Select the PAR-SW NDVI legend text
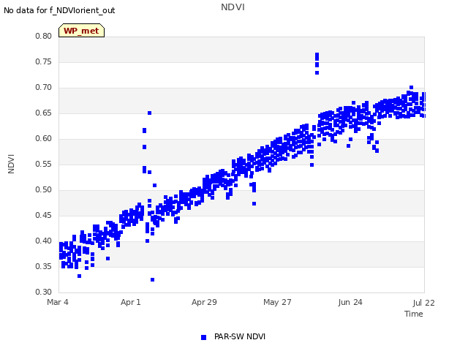The image size is (468, 351). 240,336
